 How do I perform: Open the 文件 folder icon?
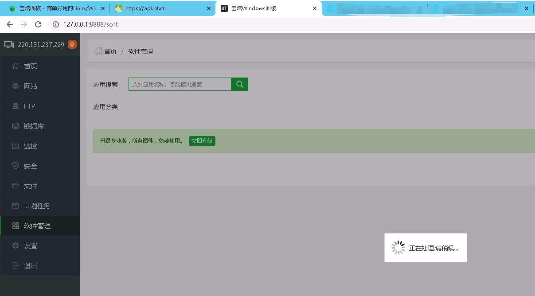pyautogui.click(x=16, y=186)
